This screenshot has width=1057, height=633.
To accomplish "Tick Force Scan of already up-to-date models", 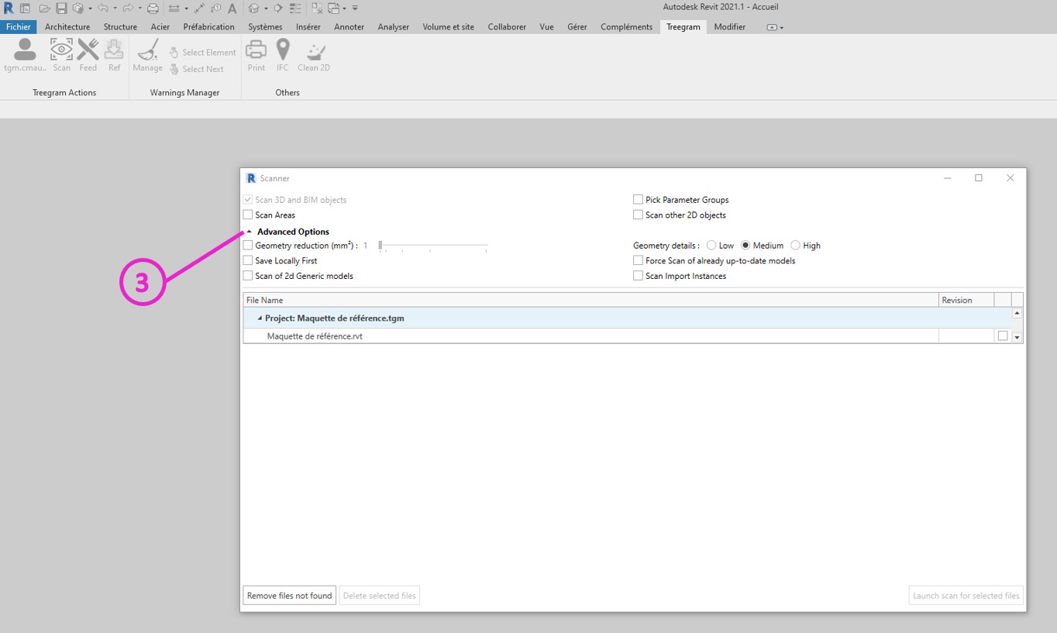I will (x=638, y=261).
